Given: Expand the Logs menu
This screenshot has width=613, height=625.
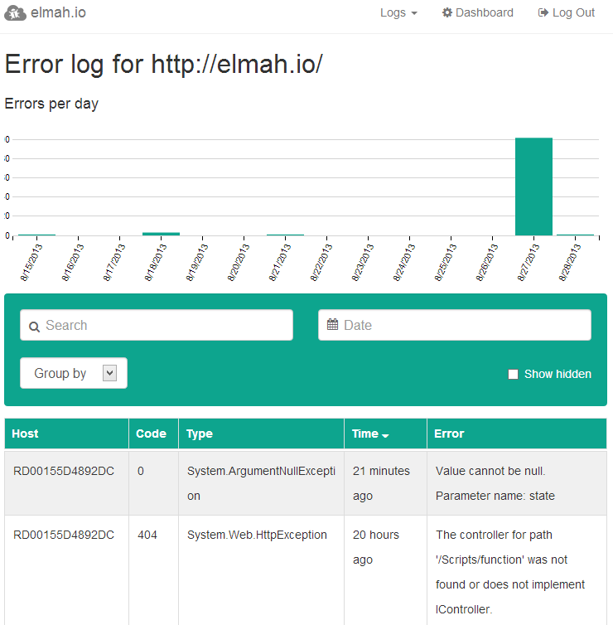Looking at the screenshot, I should pyautogui.click(x=398, y=12).
